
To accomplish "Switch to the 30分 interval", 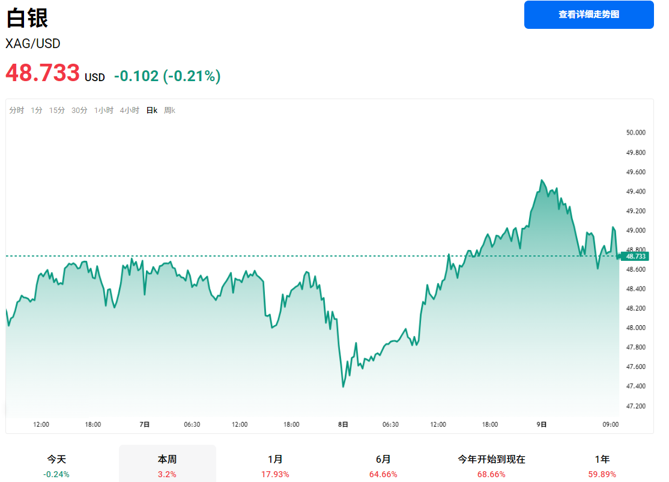I will pos(79,111).
